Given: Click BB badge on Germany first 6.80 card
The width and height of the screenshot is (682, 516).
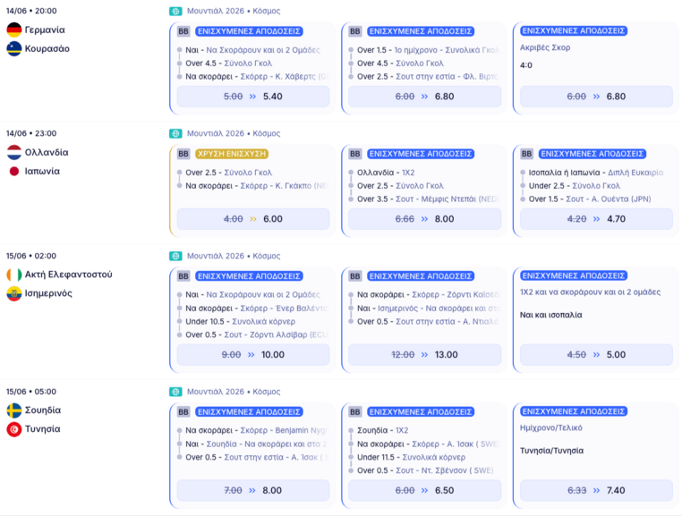Looking at the screenshot, I should 355,31.
